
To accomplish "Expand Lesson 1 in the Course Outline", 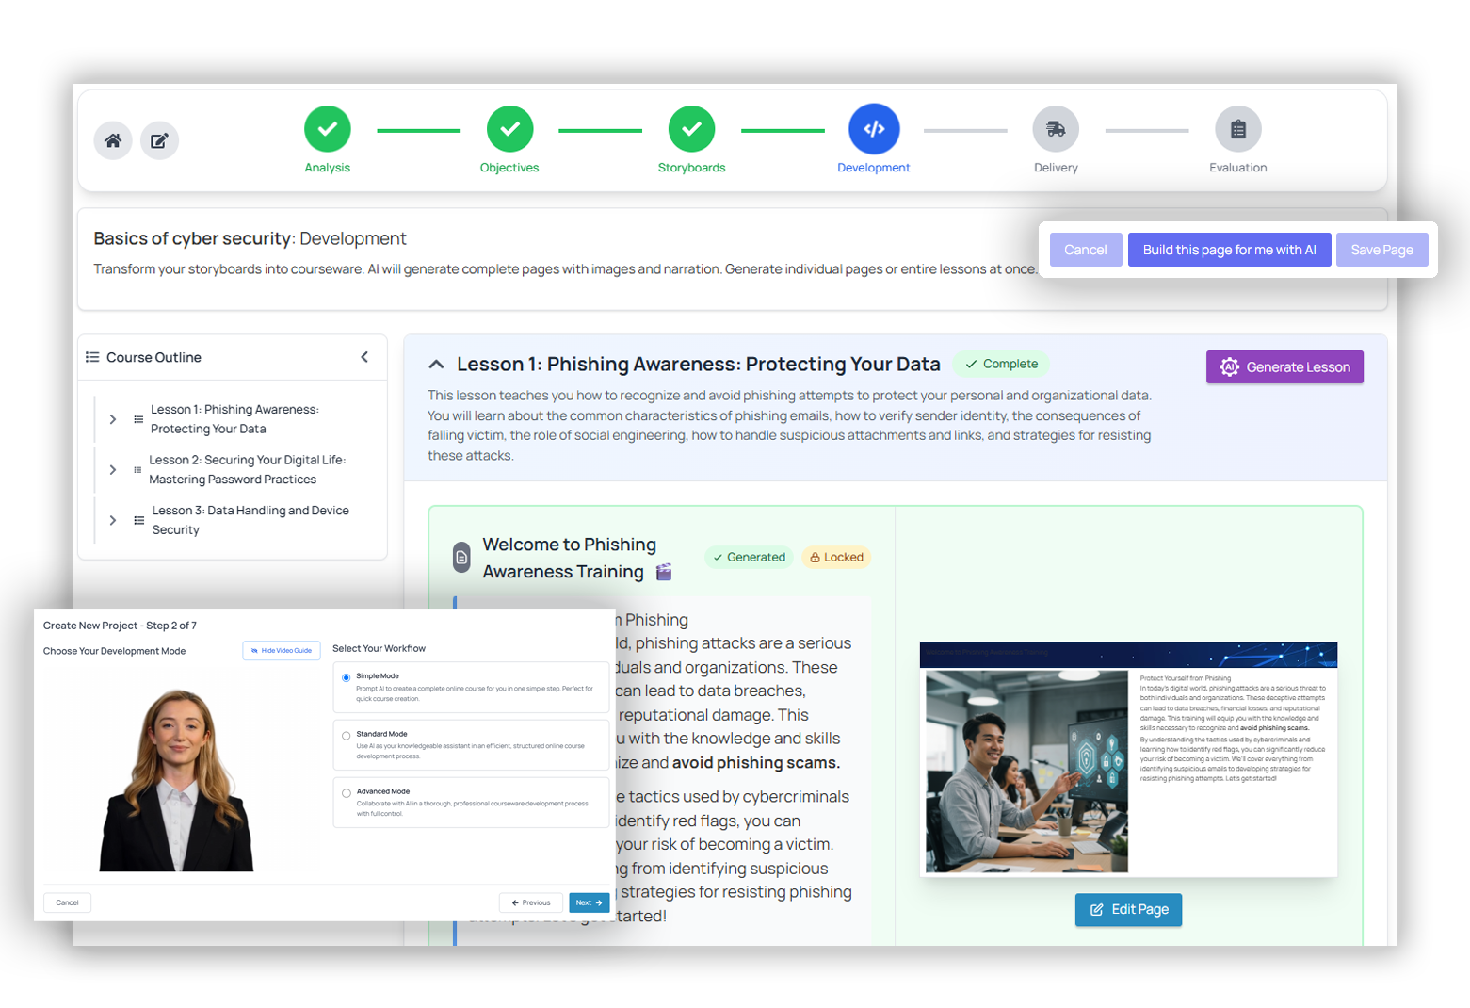I will 112,419.
